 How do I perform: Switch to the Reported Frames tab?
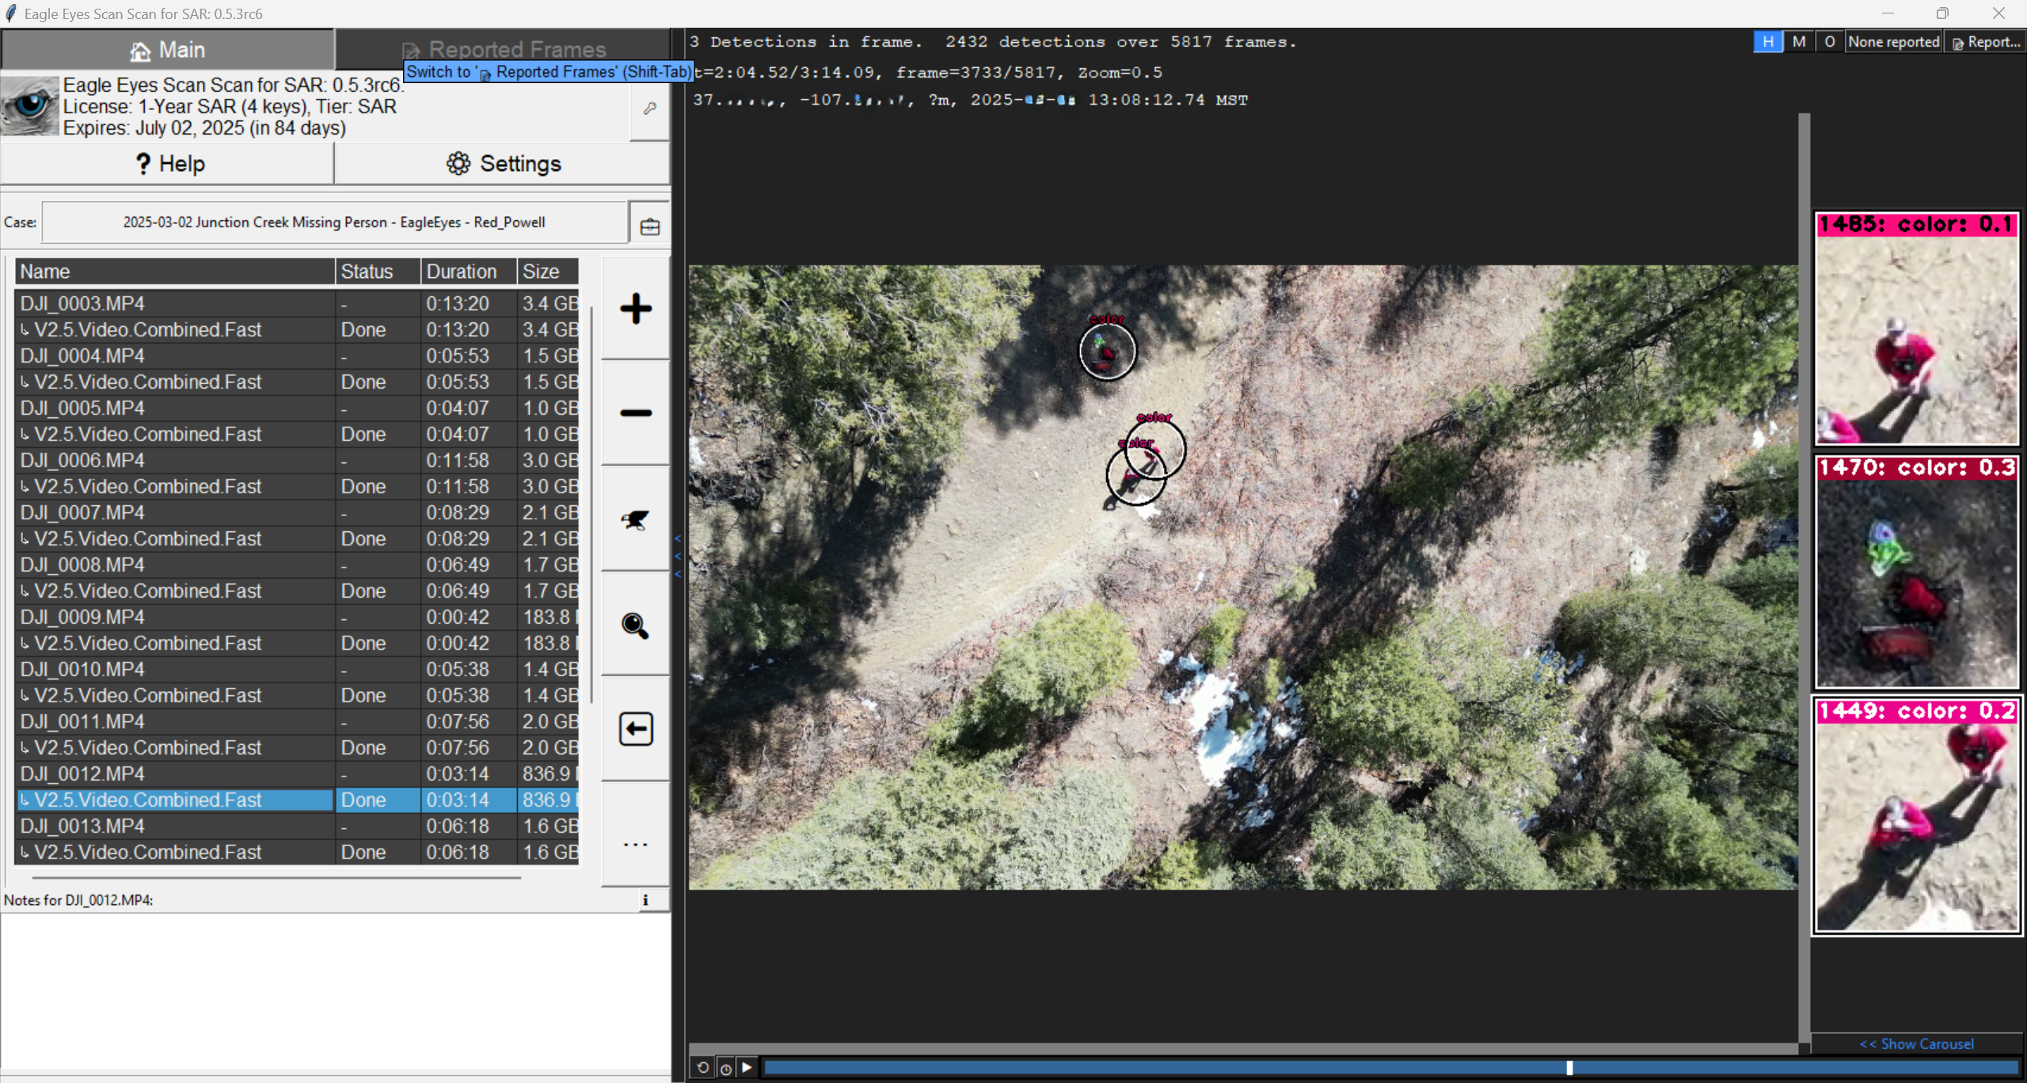(503, 49)
